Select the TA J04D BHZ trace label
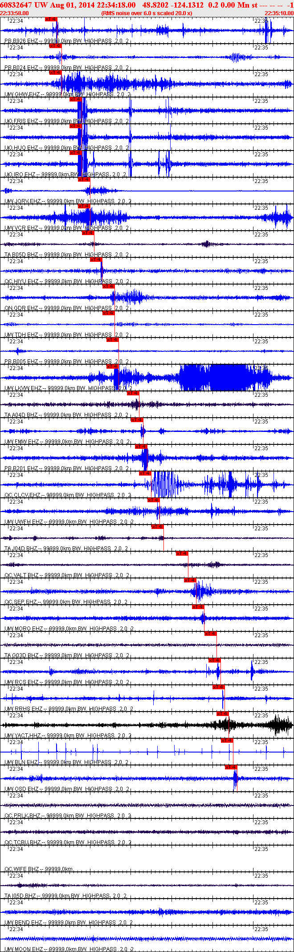This screenshot has width=294, height=952. point(66,549)
